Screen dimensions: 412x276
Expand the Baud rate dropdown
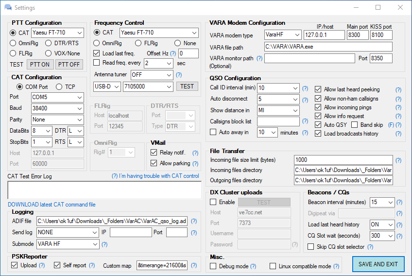coord(80,108)
